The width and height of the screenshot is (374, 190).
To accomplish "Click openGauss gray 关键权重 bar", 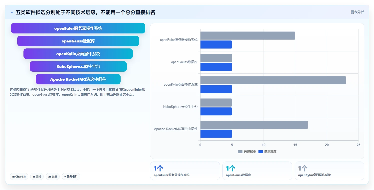I will [216, 58].
